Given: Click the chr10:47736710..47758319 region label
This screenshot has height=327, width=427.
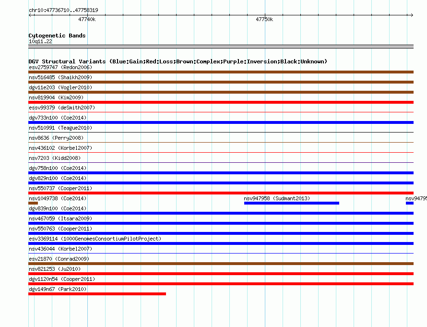Looking at the screenshot, I should click(63, 10).
